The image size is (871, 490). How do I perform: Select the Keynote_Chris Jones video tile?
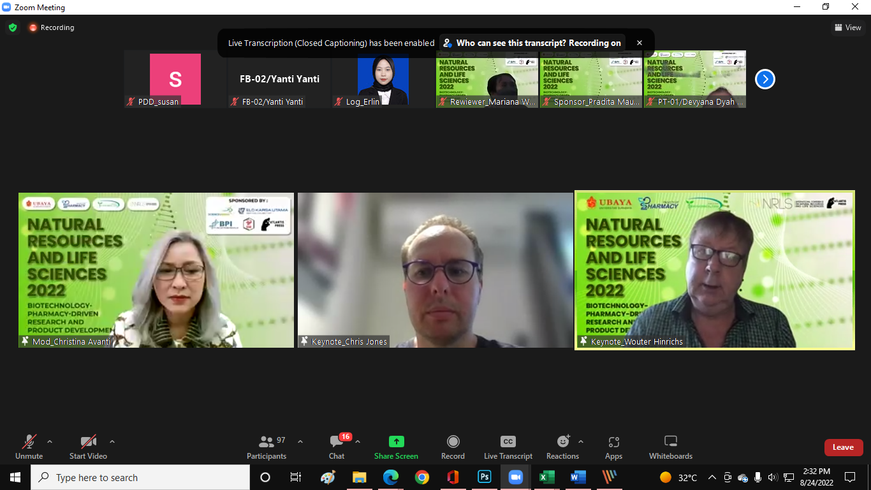pos(435,270)
